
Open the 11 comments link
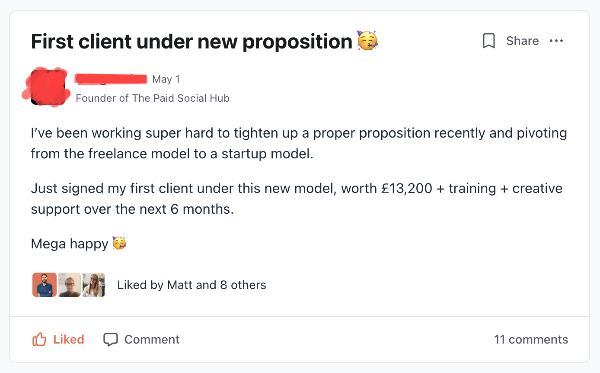pos(531,340)
